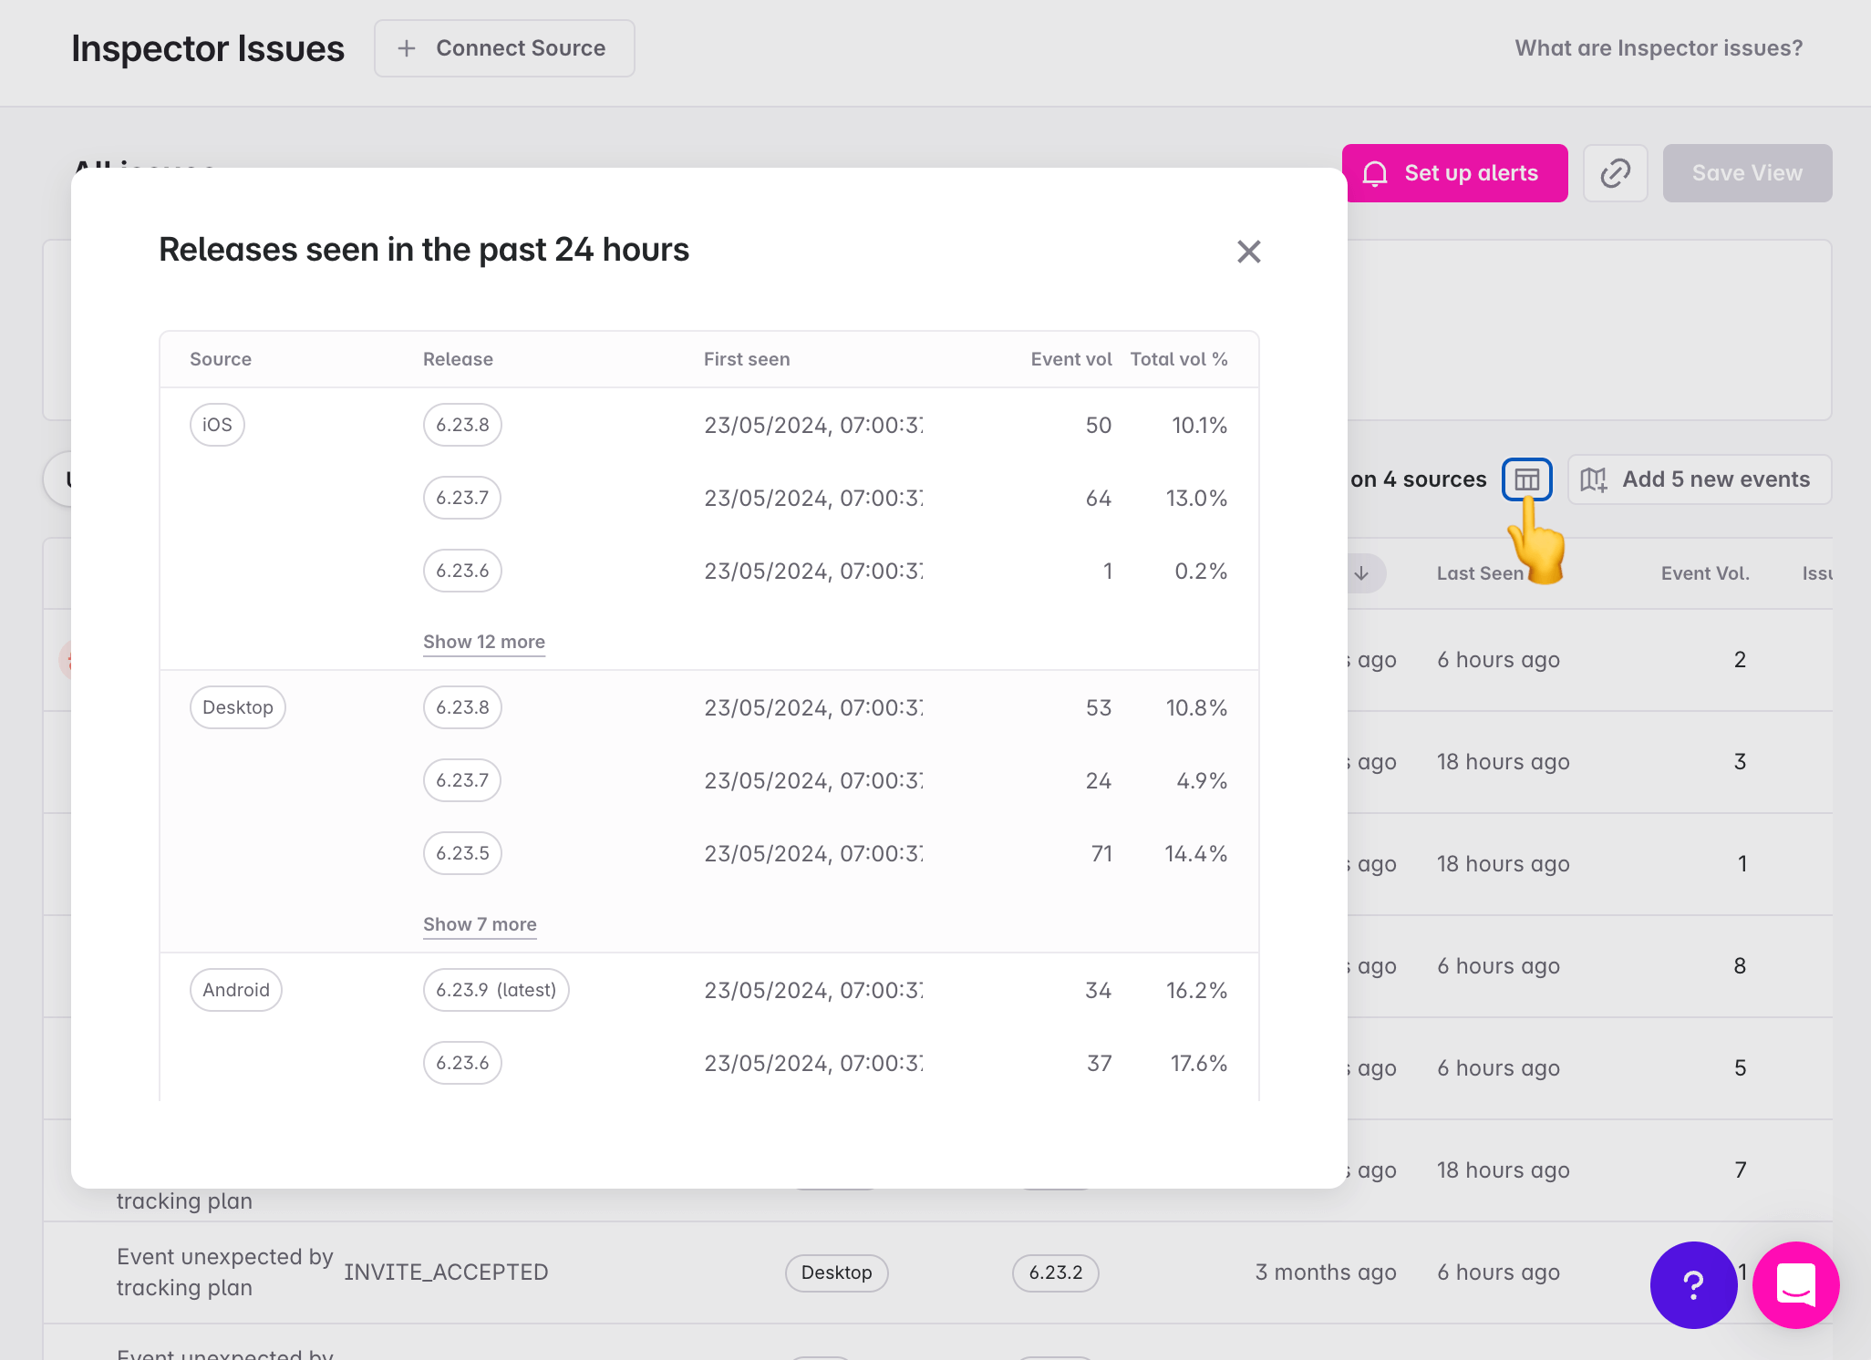Viewport: 1871px width, 1360px height.
Task: Open help via the purple question mark
Action: pyautogui.click(x=1693, y=1285)
